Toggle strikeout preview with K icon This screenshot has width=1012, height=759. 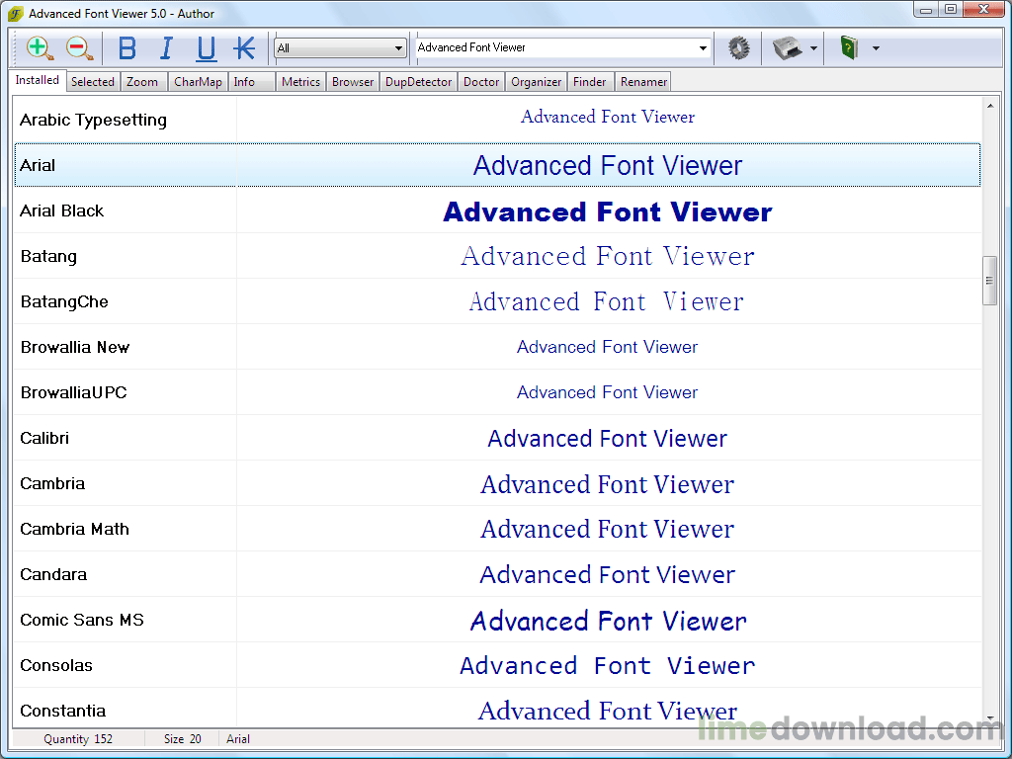245,48
